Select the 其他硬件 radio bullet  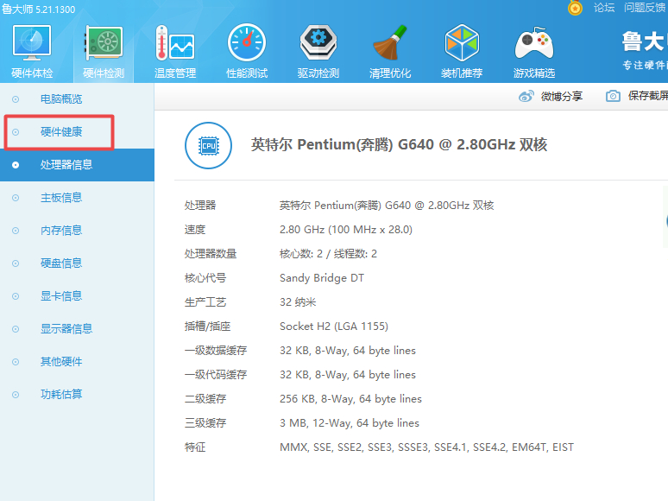(x=16, y=362)
